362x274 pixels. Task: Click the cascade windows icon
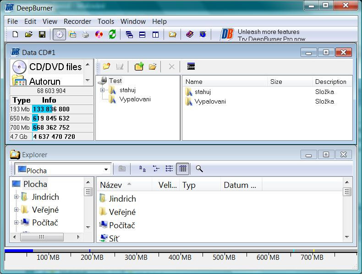(x=129, y=34)
